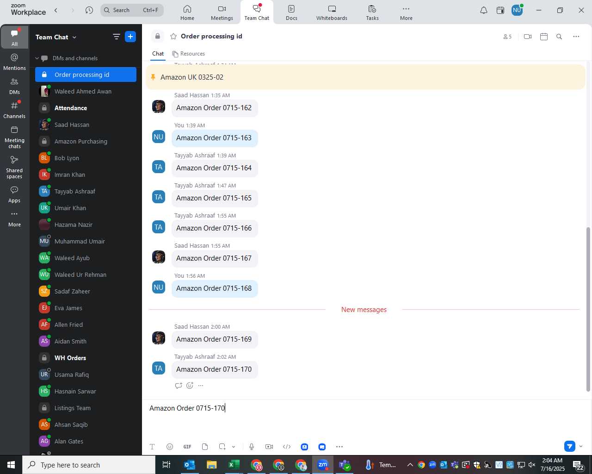Switch to the Resources tab
The width and height of the screenshot is (592, 474).
[188, 54]
